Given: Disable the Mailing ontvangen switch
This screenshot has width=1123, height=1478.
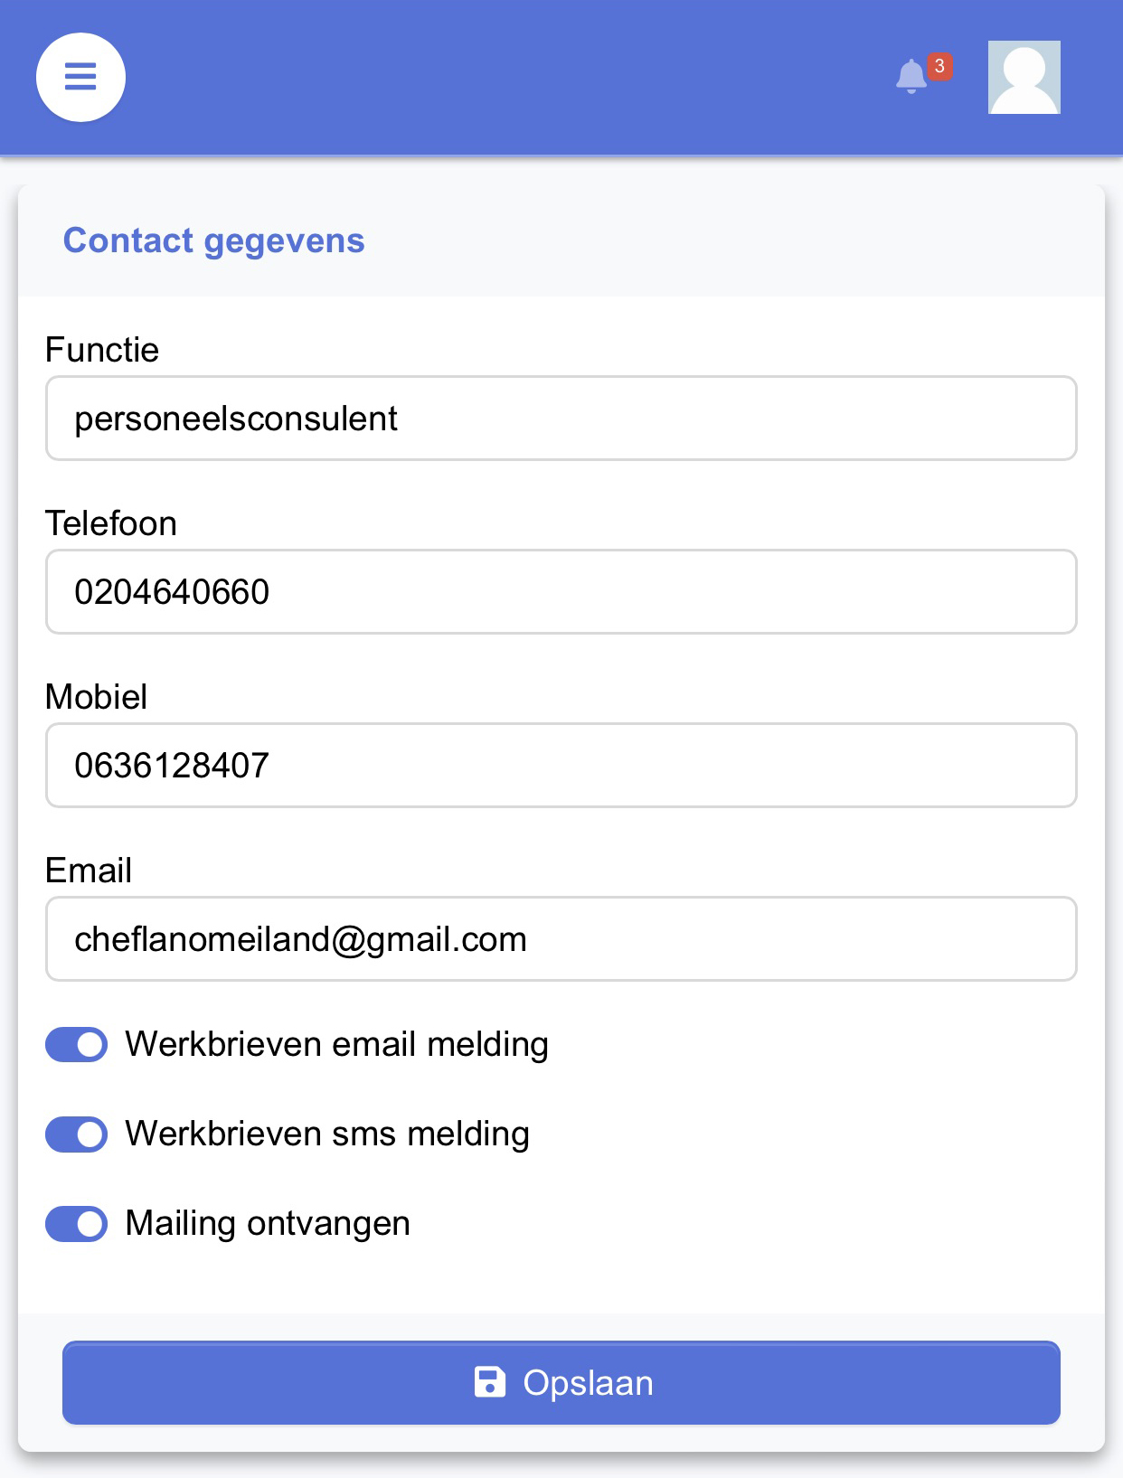Looking at the screenshot, I should [x=77, y=1223].
